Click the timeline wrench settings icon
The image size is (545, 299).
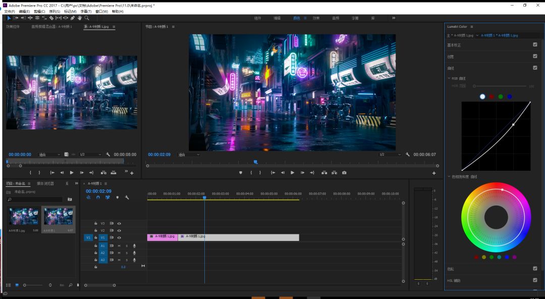[x=127, y=197]
